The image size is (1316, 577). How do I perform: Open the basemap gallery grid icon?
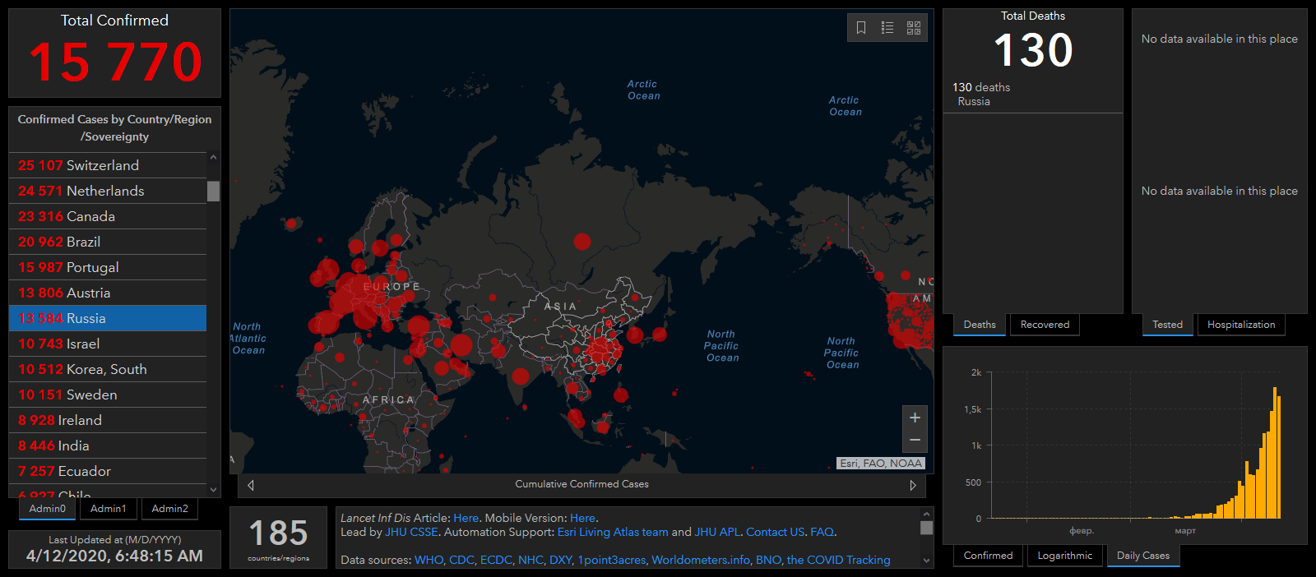point(914,28)
